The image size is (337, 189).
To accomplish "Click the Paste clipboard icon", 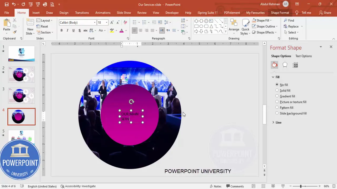I will [x=7, y=23].
